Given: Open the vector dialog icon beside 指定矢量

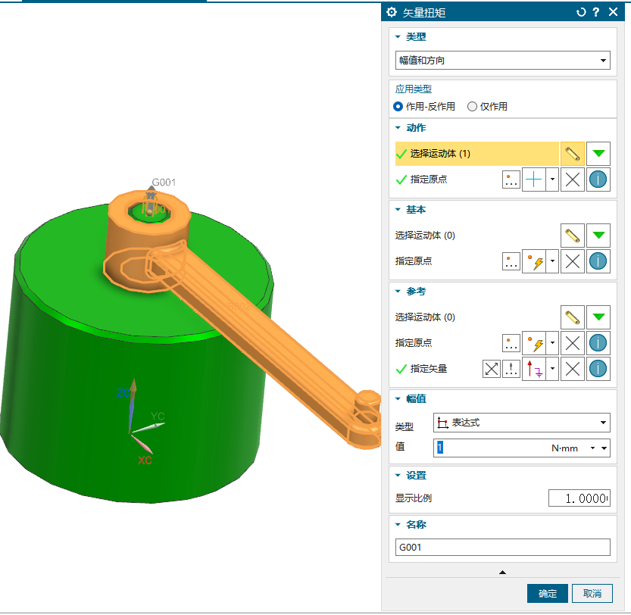Looking at the screenshot, I should point(511,369).
